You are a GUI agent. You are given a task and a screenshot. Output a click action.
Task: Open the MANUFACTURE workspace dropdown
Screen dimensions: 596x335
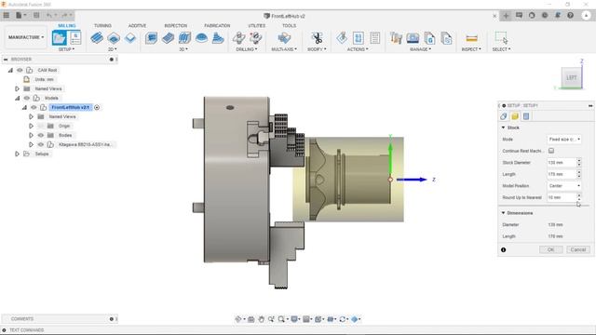pyautogui.click(x=26, y=37)
